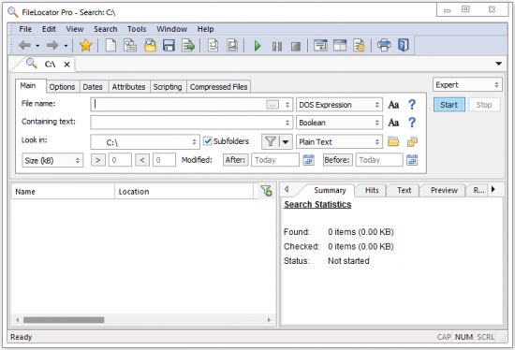Open the Expert mode dropdown
Image resolution: width=515 pixels, height=350 pixels.
pos(467,85)
